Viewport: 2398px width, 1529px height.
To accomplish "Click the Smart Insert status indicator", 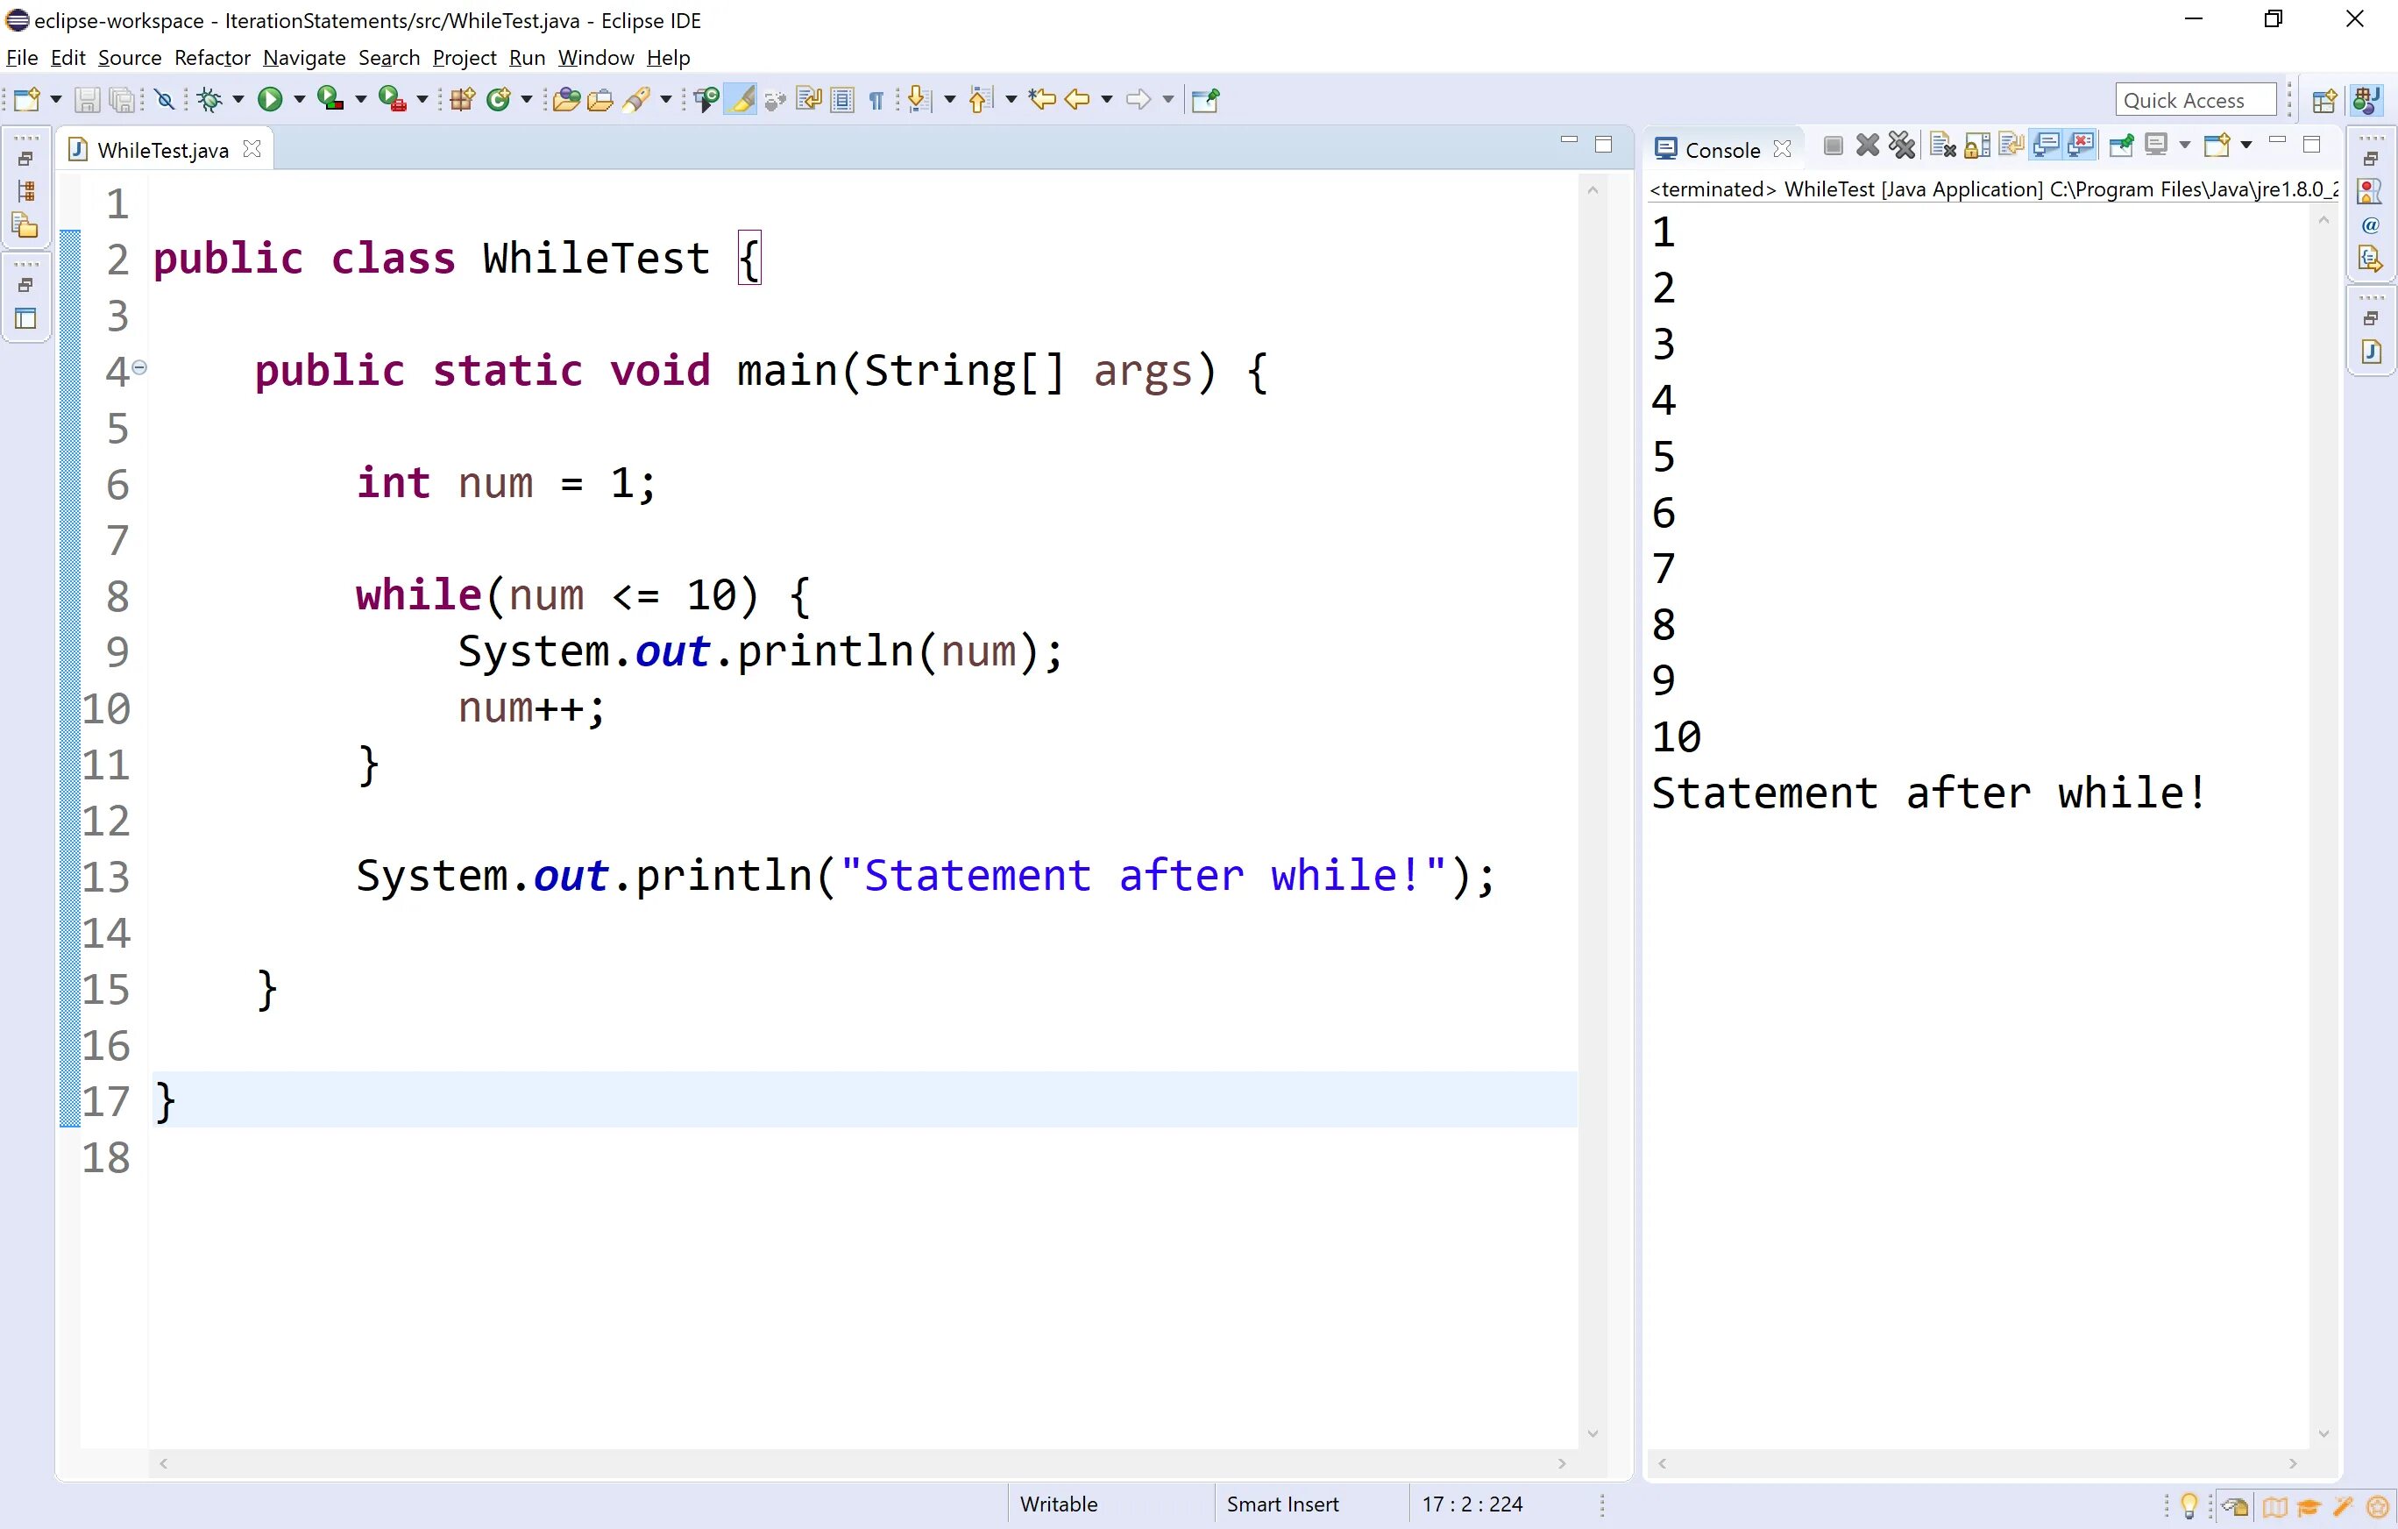I will pyautogui.click(x=1281, y=1504).
